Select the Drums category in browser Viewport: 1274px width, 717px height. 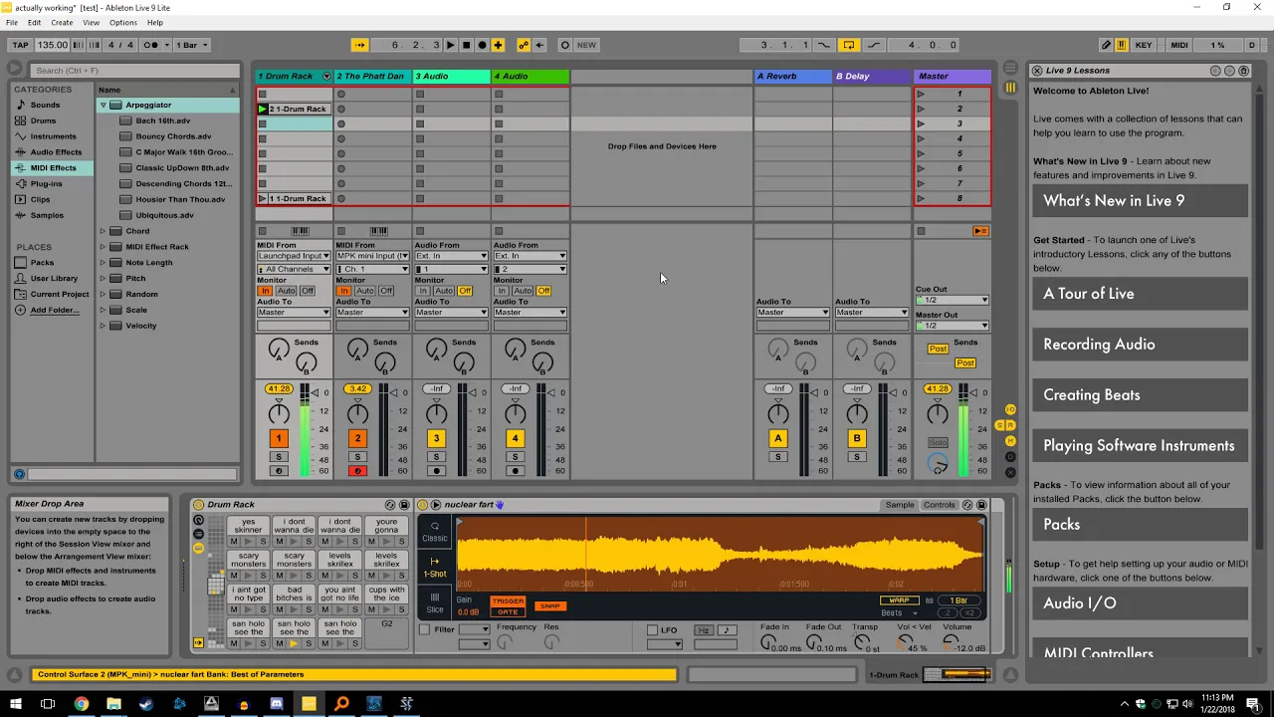[43, 120]
